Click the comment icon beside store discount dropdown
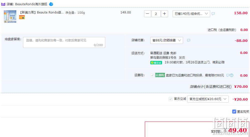The width and height of the screenshot is (250, 137). click(x=189, y=40)
